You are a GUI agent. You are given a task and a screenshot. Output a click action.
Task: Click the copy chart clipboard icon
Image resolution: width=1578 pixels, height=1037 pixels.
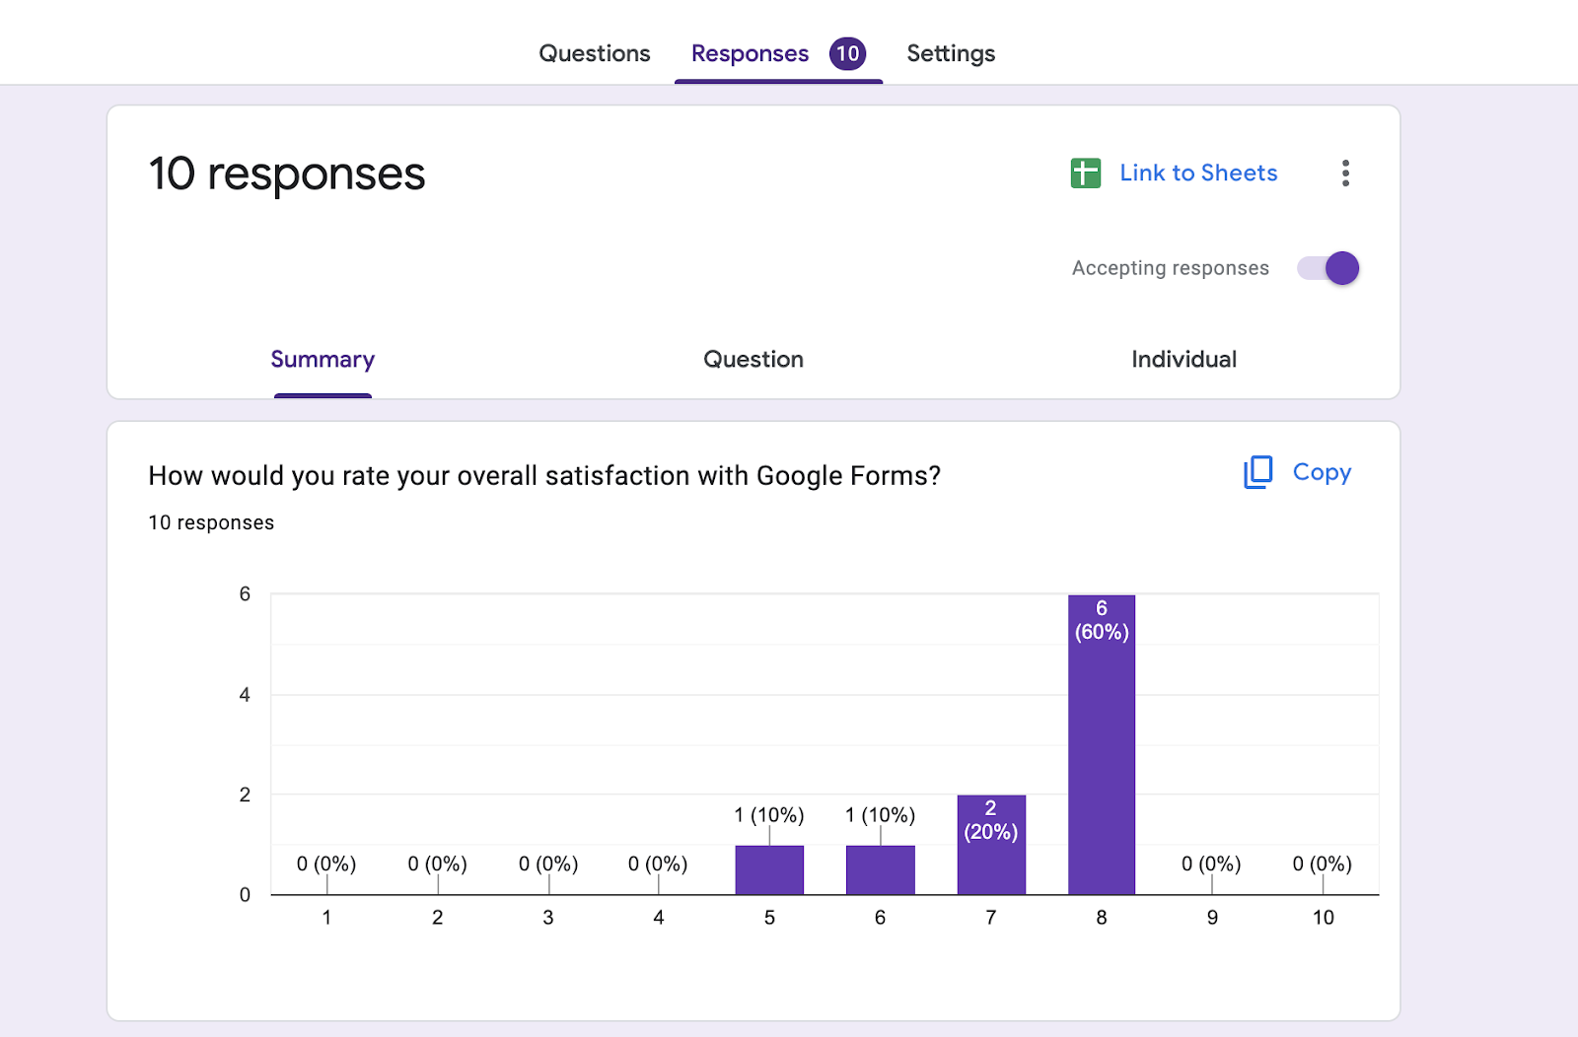coord(1257,472)
